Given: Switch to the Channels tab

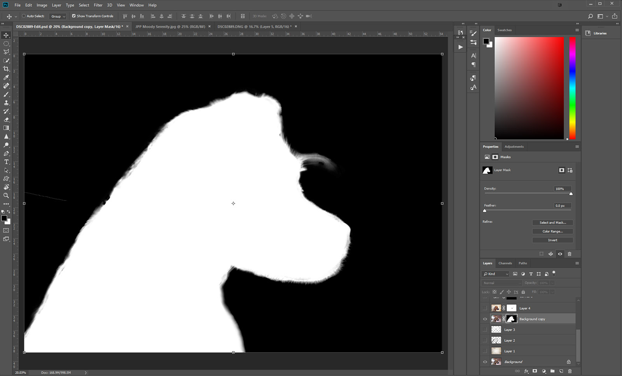Looking at the screenshot, I should click(x=505, y=263).
